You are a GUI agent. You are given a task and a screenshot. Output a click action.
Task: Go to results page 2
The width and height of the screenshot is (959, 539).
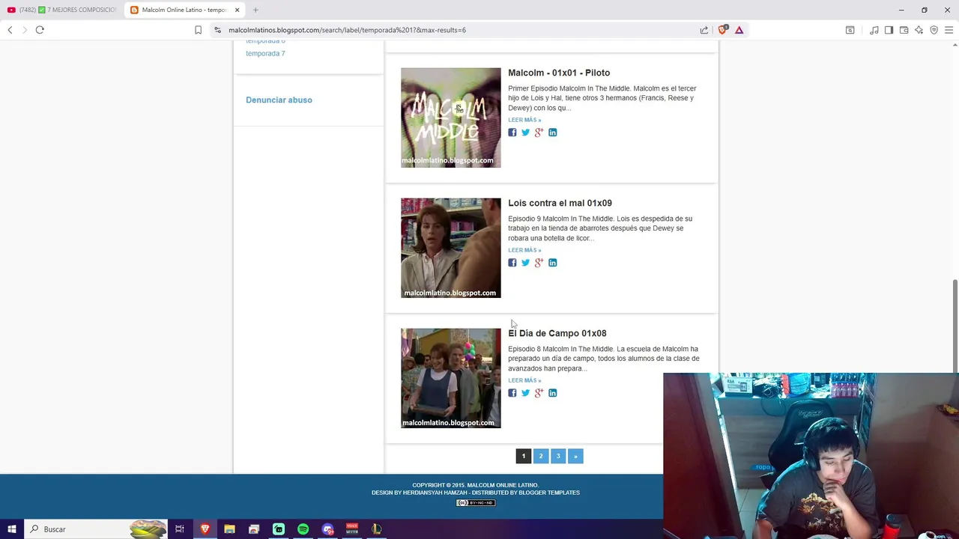541,456
